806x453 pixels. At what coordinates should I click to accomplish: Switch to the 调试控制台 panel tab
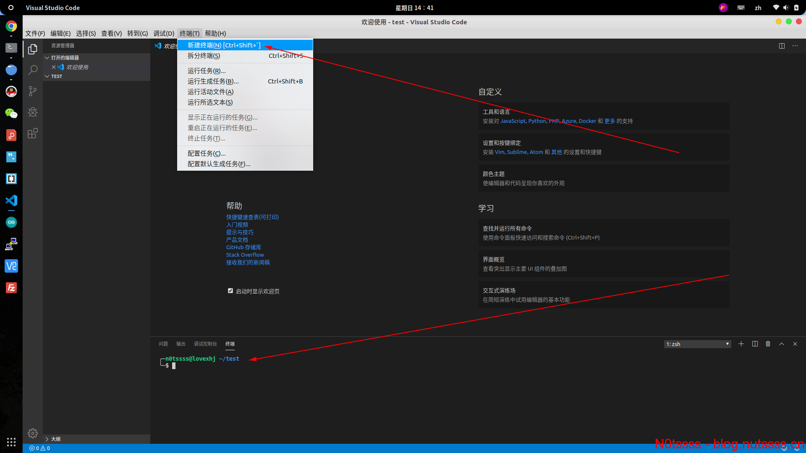(205, 344)
